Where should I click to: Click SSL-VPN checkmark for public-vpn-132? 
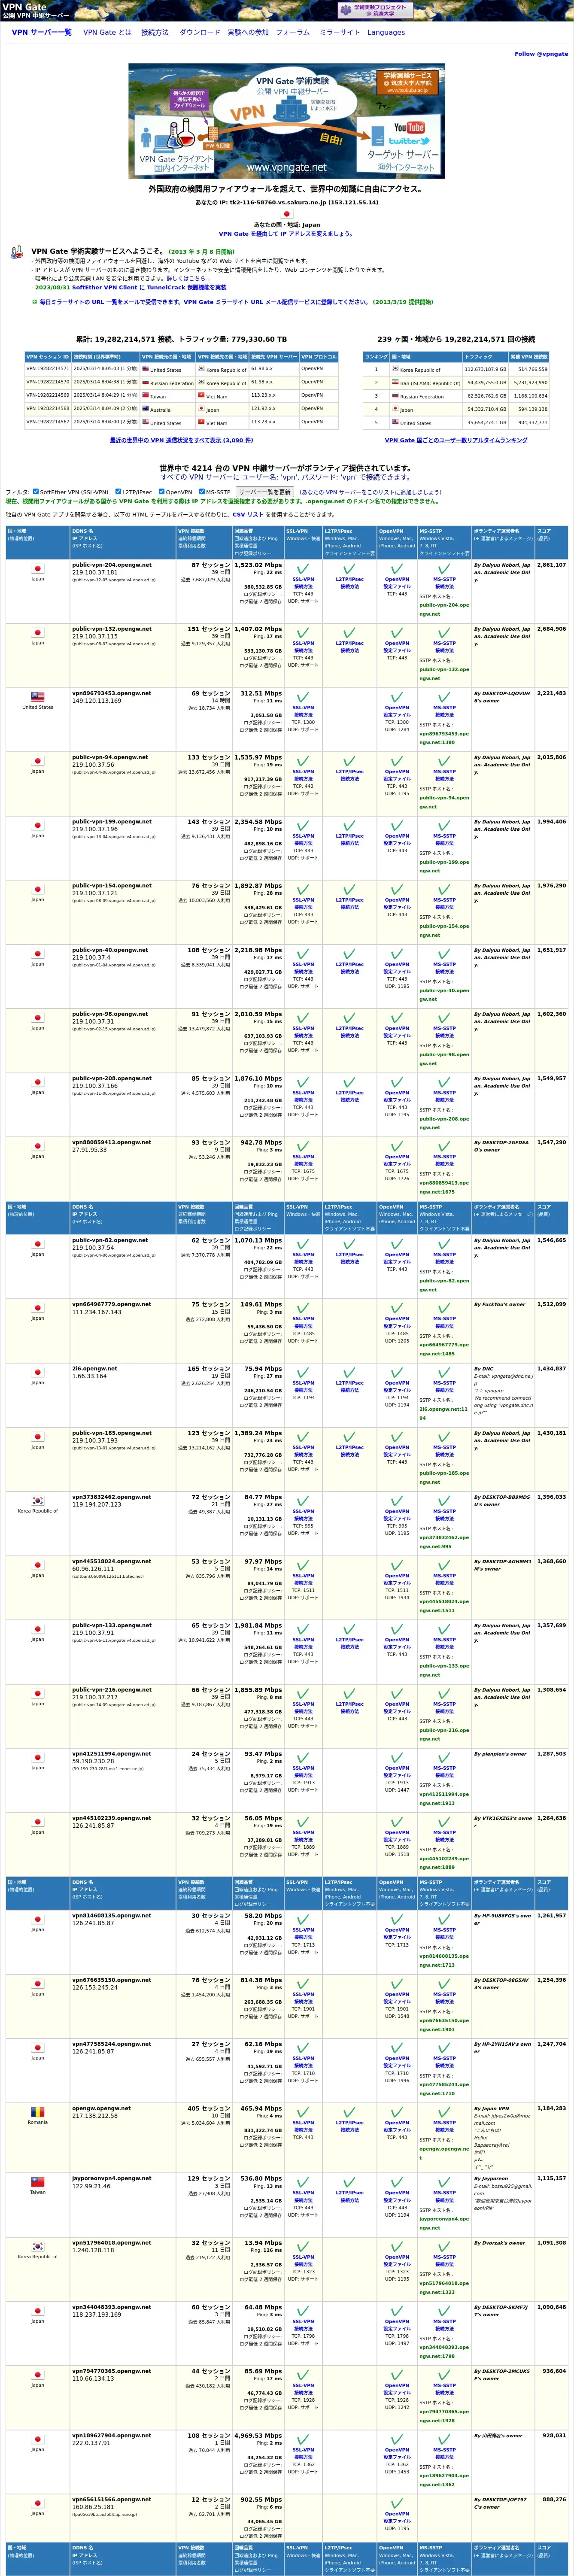click(303, 632)
